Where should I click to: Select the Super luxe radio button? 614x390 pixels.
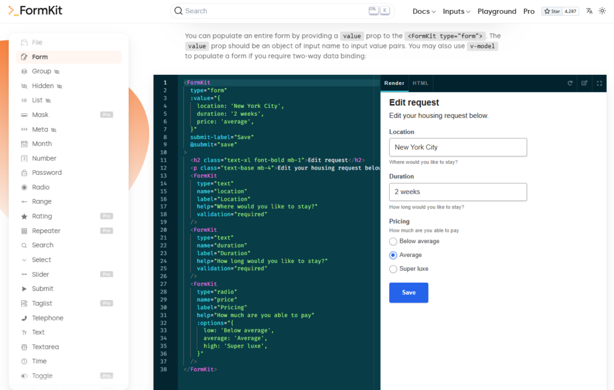click(x=393, y=269)
